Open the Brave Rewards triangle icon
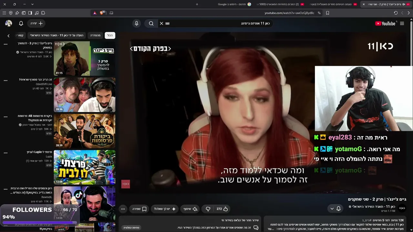413x232 pixels. pyautogui.click(x=95, y=13)
